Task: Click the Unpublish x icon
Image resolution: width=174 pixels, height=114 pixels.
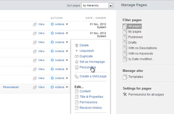Action: tap(77, 51)
